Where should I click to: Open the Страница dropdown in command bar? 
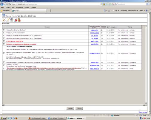point(124,10)
